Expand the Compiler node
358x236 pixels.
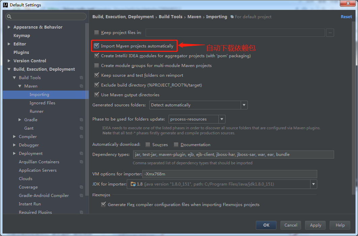pyautogui.click(x=14, y=137)
